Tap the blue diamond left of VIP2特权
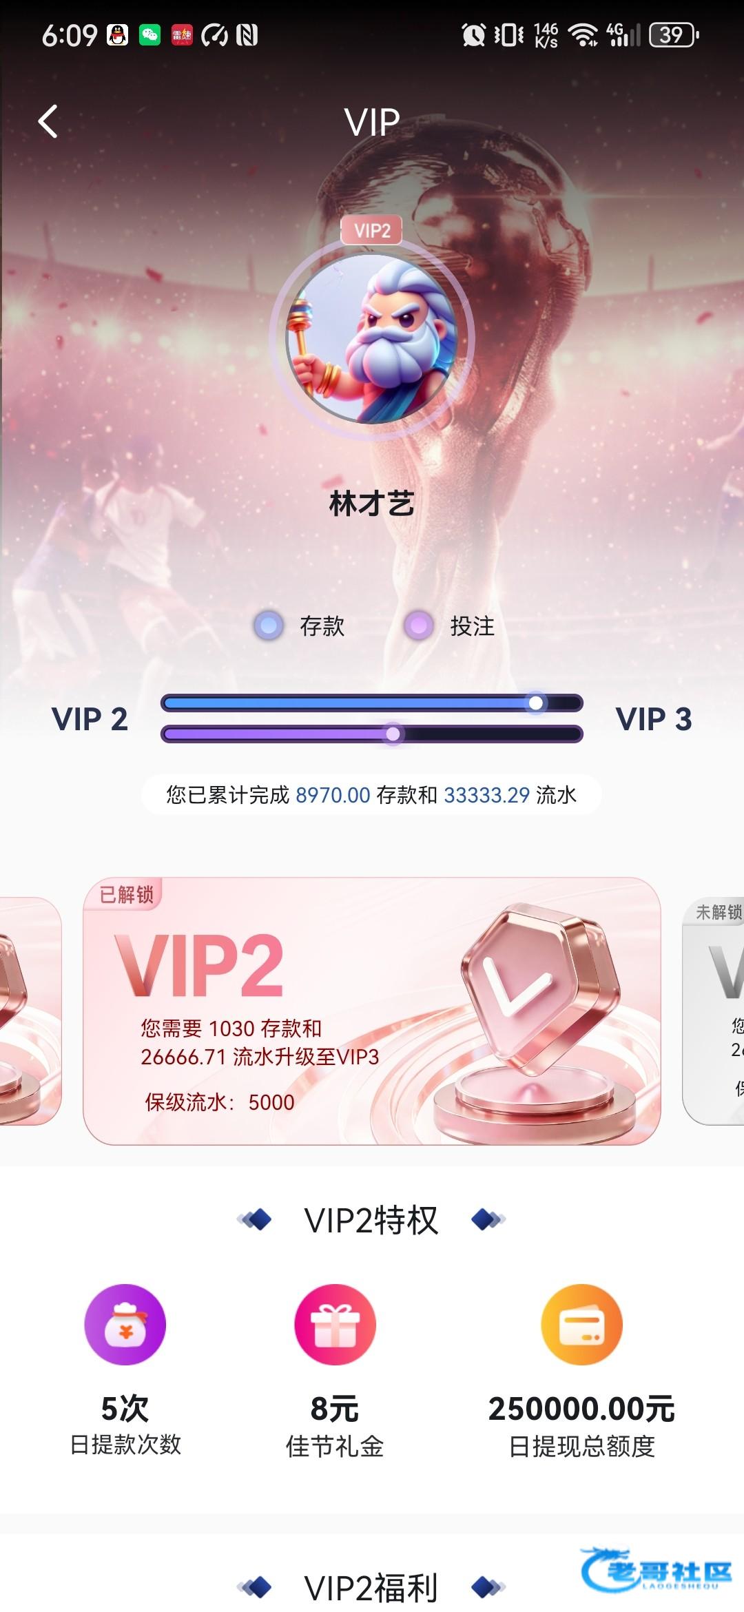 255,1219
